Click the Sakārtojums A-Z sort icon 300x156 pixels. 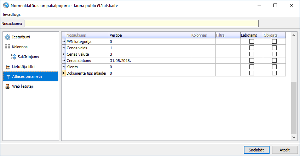(x=13, y=57)
